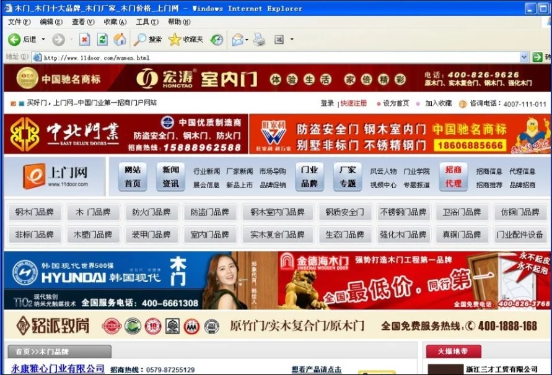The image size is (552, 375).
Task: Expand the address bar URL dropdown
Action: tap(524, 57)
